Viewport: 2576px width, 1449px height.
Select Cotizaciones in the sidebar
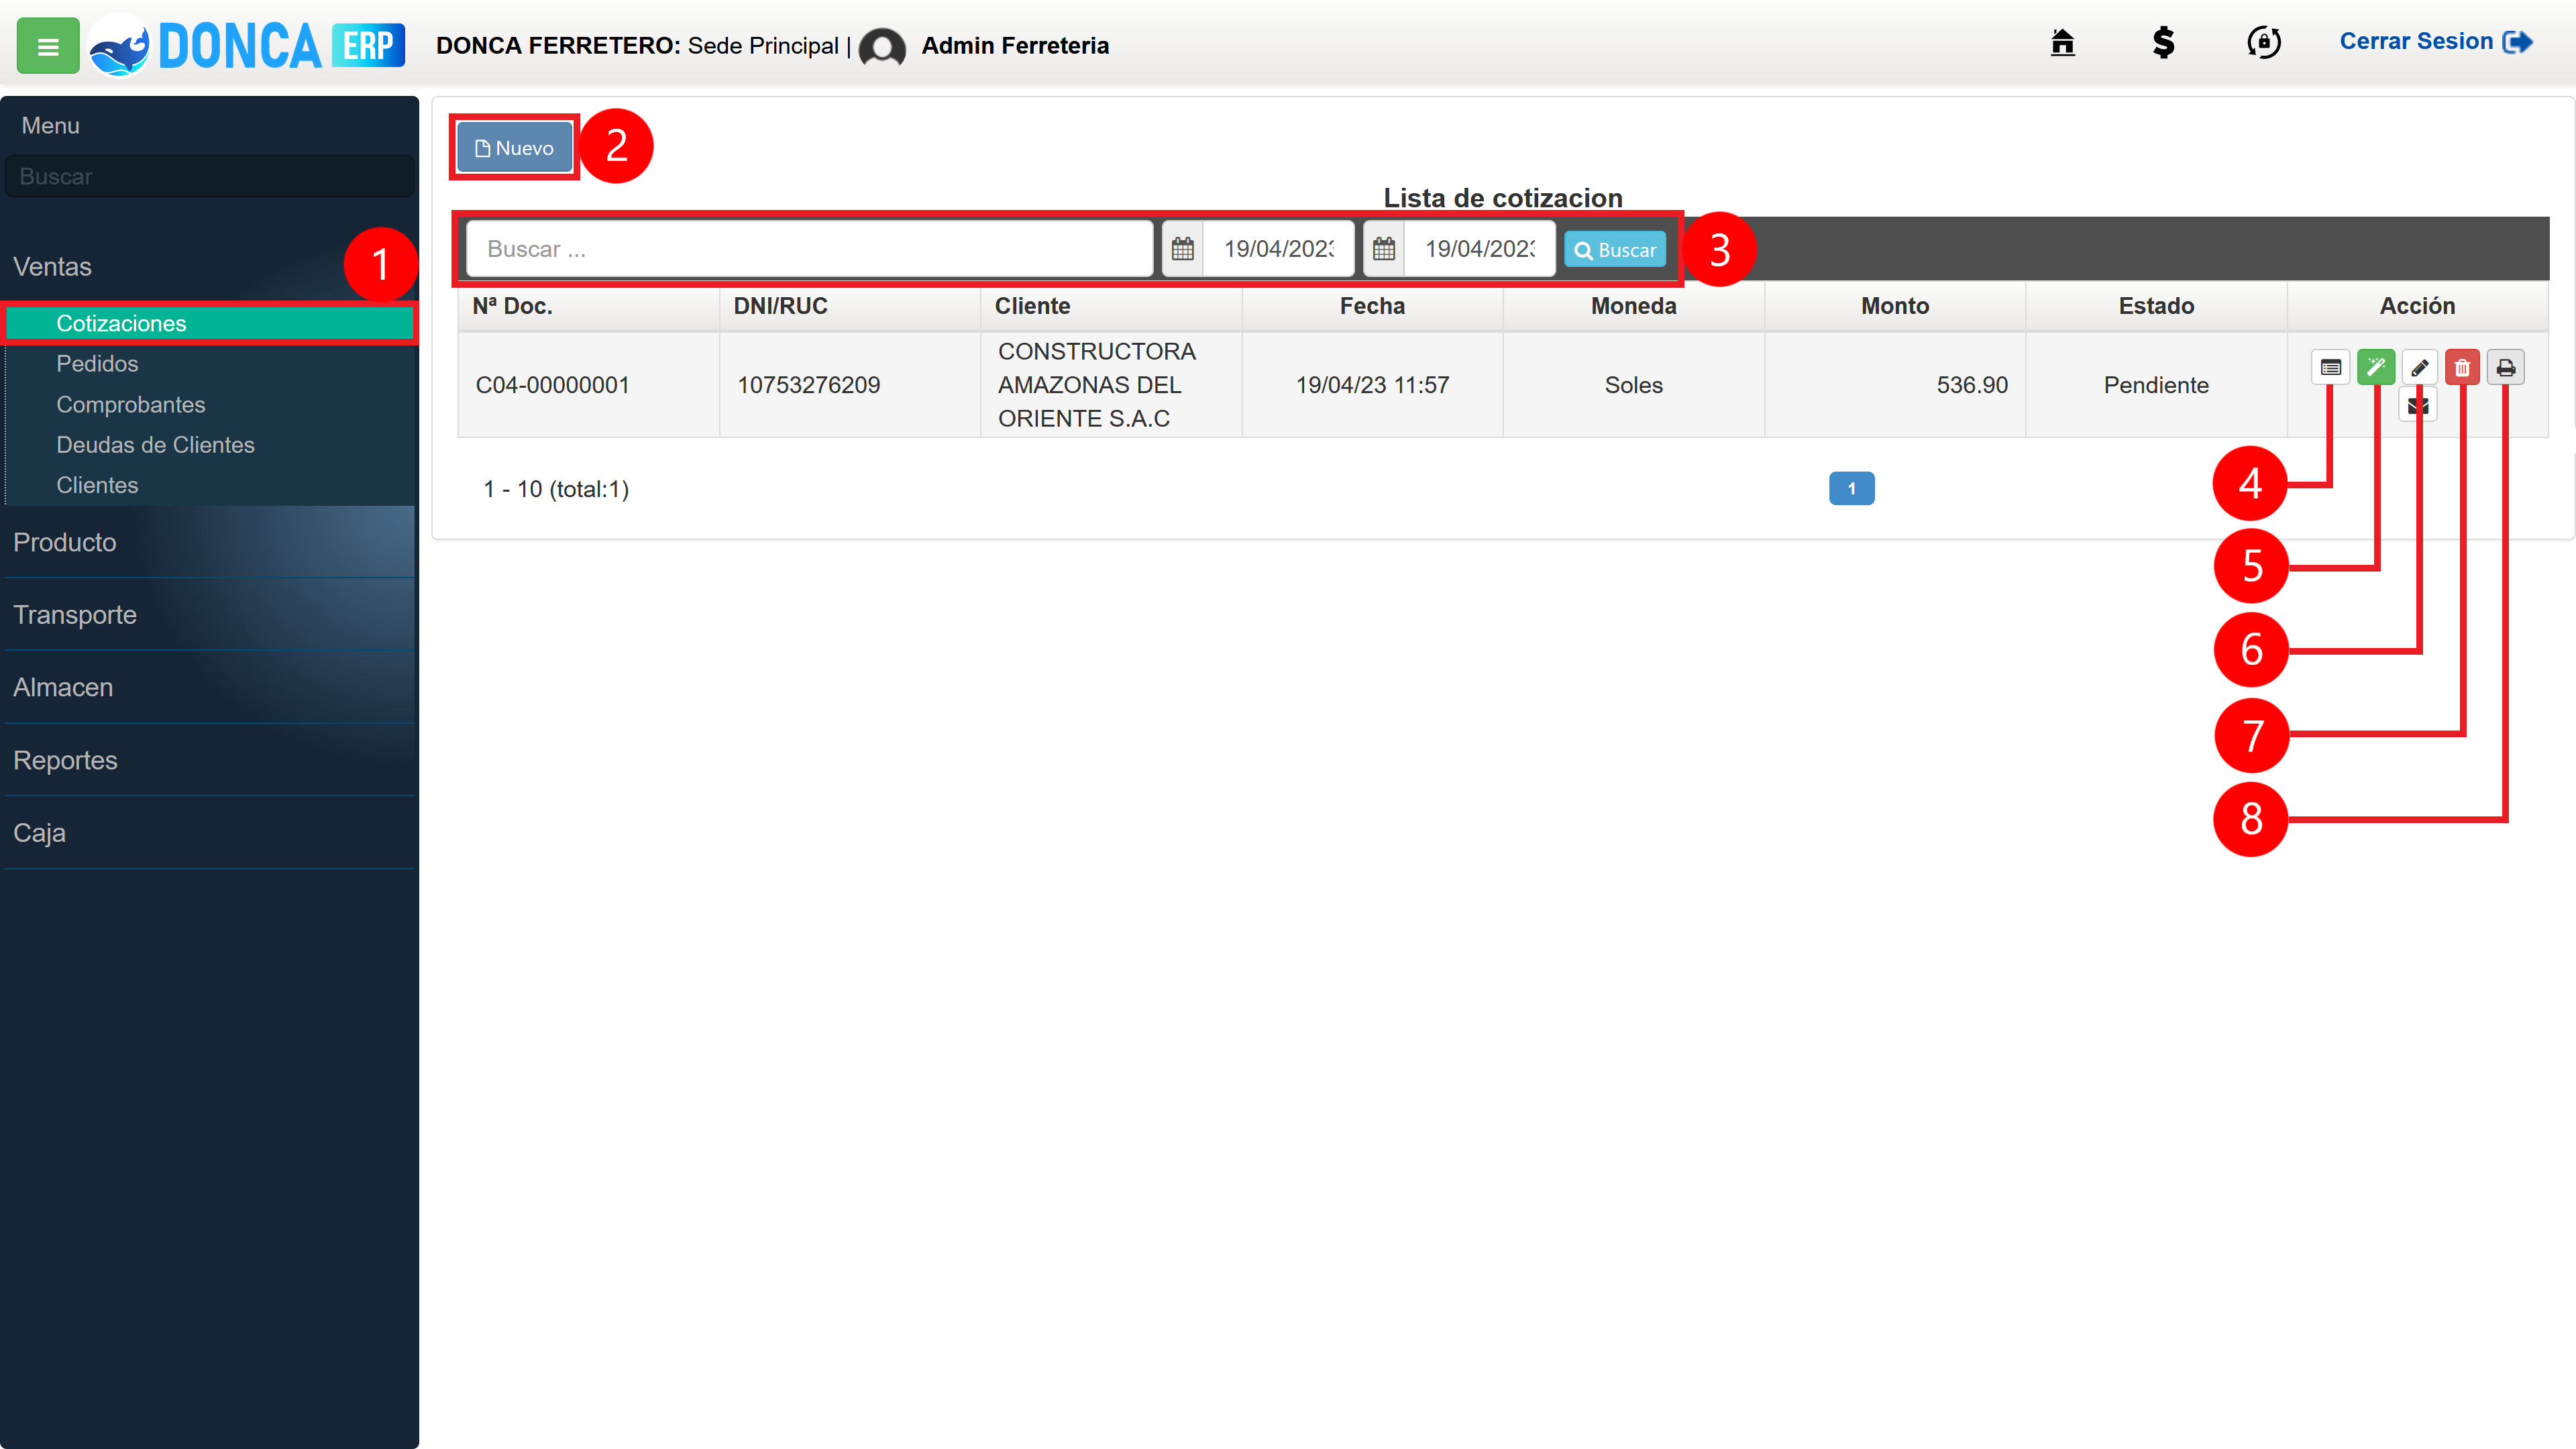pyautogui.click(x=209, y=323)
